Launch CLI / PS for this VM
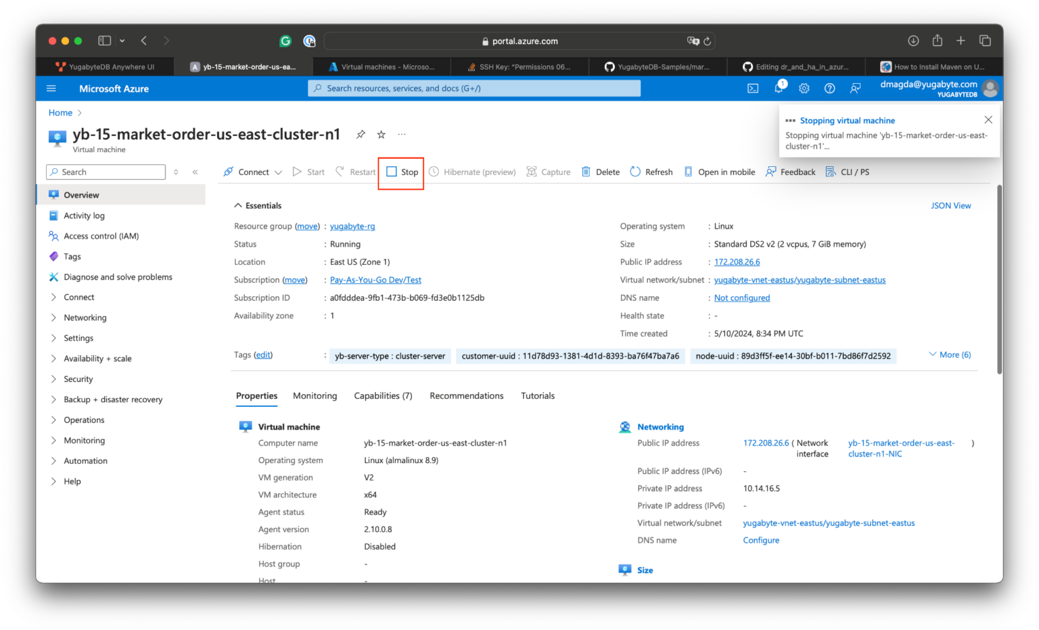This screenshot has height=630, width=1039. (847, 172)
